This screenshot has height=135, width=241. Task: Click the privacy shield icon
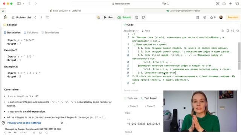pyautogui.click(x=3, y=123)
